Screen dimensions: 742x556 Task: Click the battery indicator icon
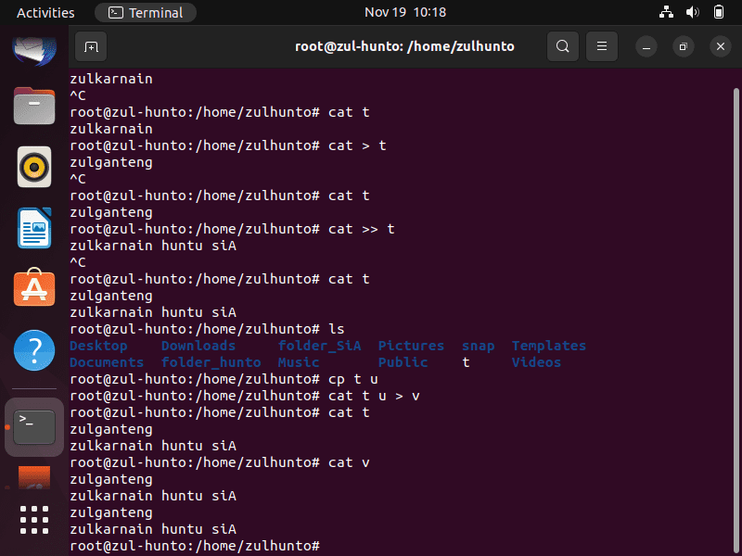click(x=718, y=12)
